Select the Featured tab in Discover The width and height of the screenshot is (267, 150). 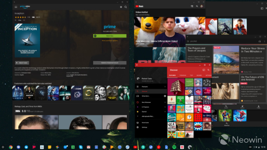point(172,75)
